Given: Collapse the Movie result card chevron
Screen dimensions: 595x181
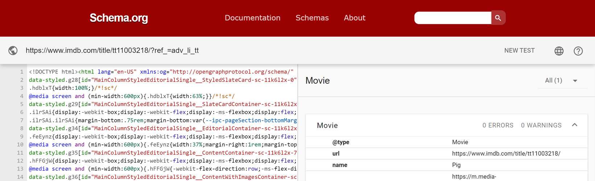Looking at the screenshot, I should (575, 125).
